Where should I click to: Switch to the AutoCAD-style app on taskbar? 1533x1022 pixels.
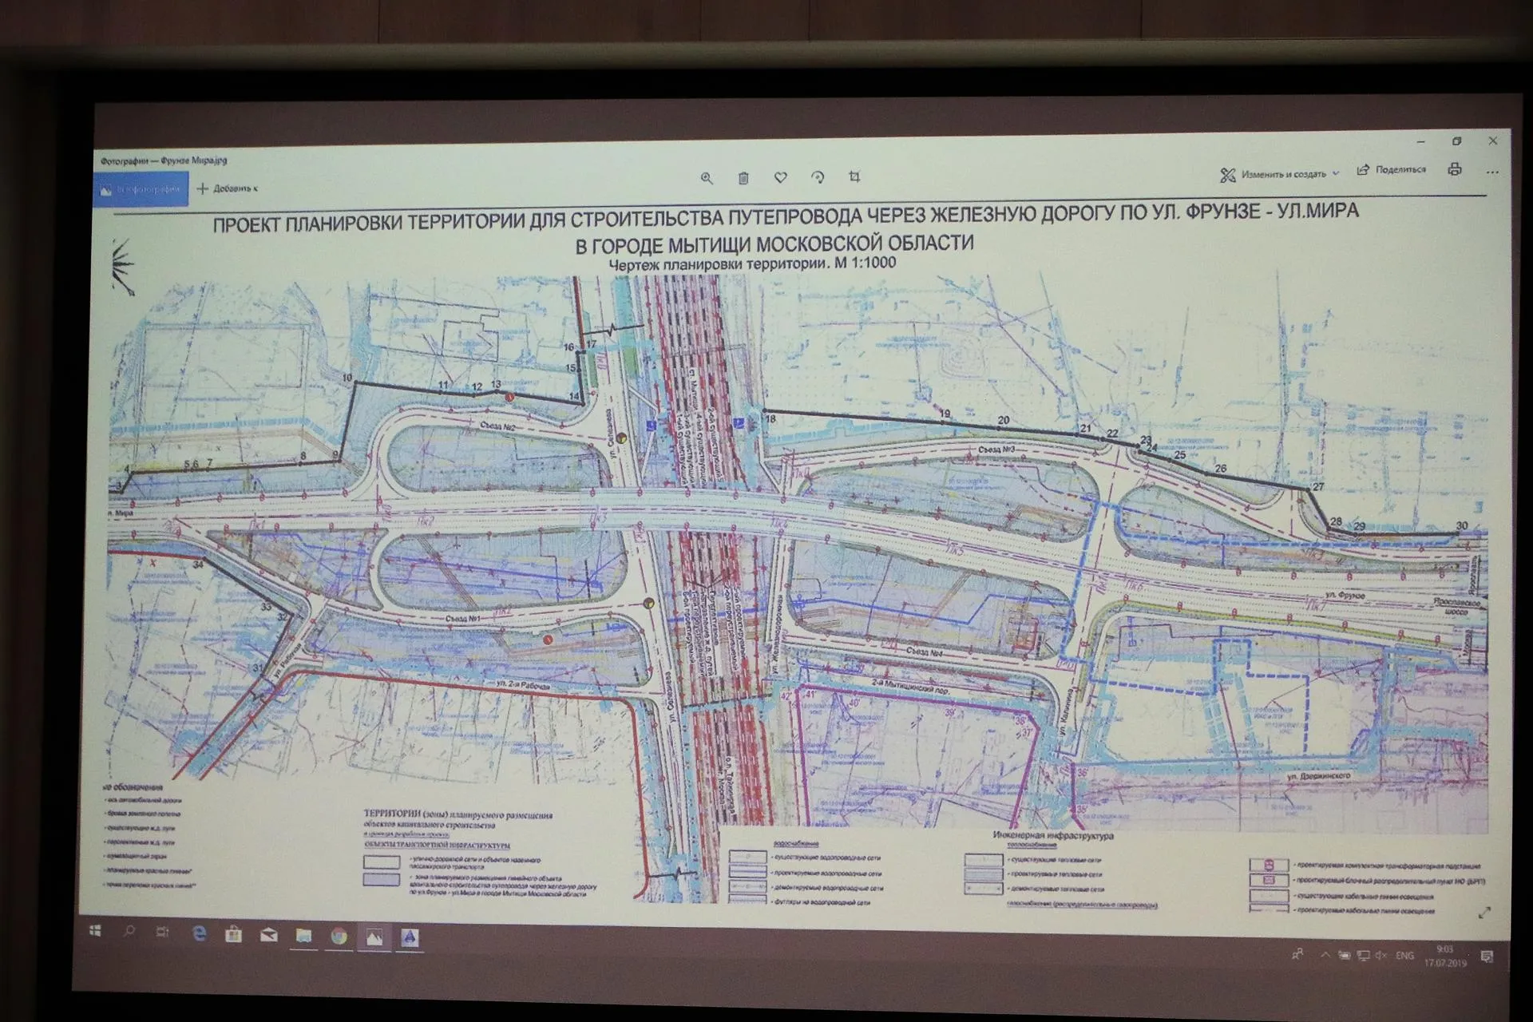410,937
